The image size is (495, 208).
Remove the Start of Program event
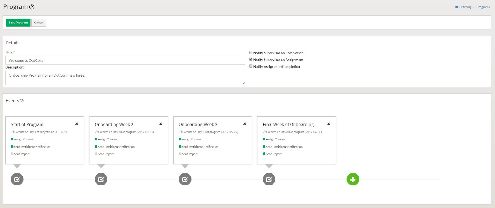pos(77,124)
